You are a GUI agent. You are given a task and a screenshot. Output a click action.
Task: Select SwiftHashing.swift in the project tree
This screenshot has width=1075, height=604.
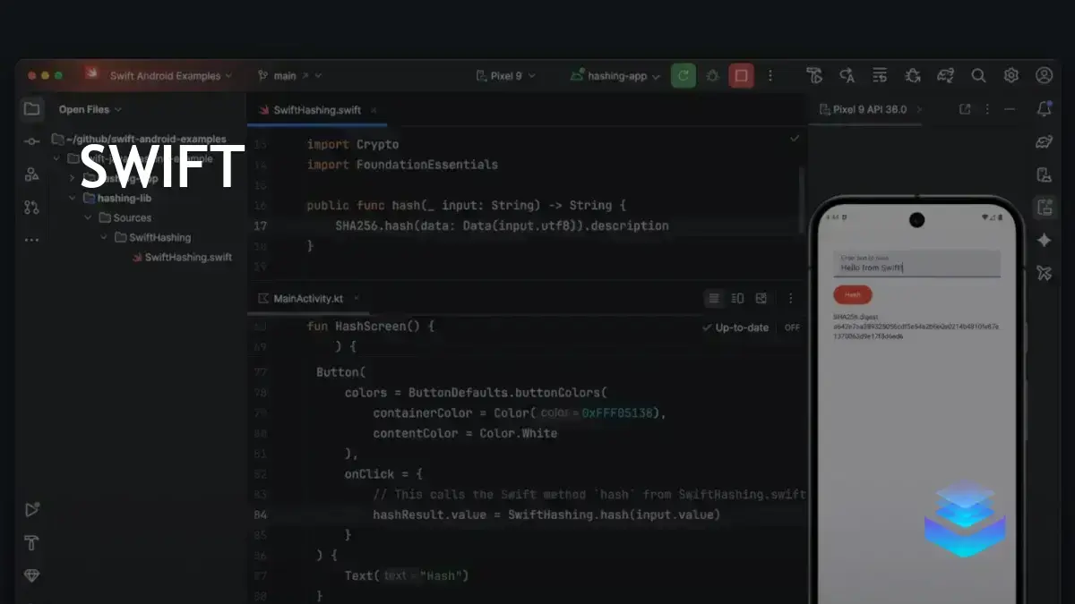coord(182,257)
